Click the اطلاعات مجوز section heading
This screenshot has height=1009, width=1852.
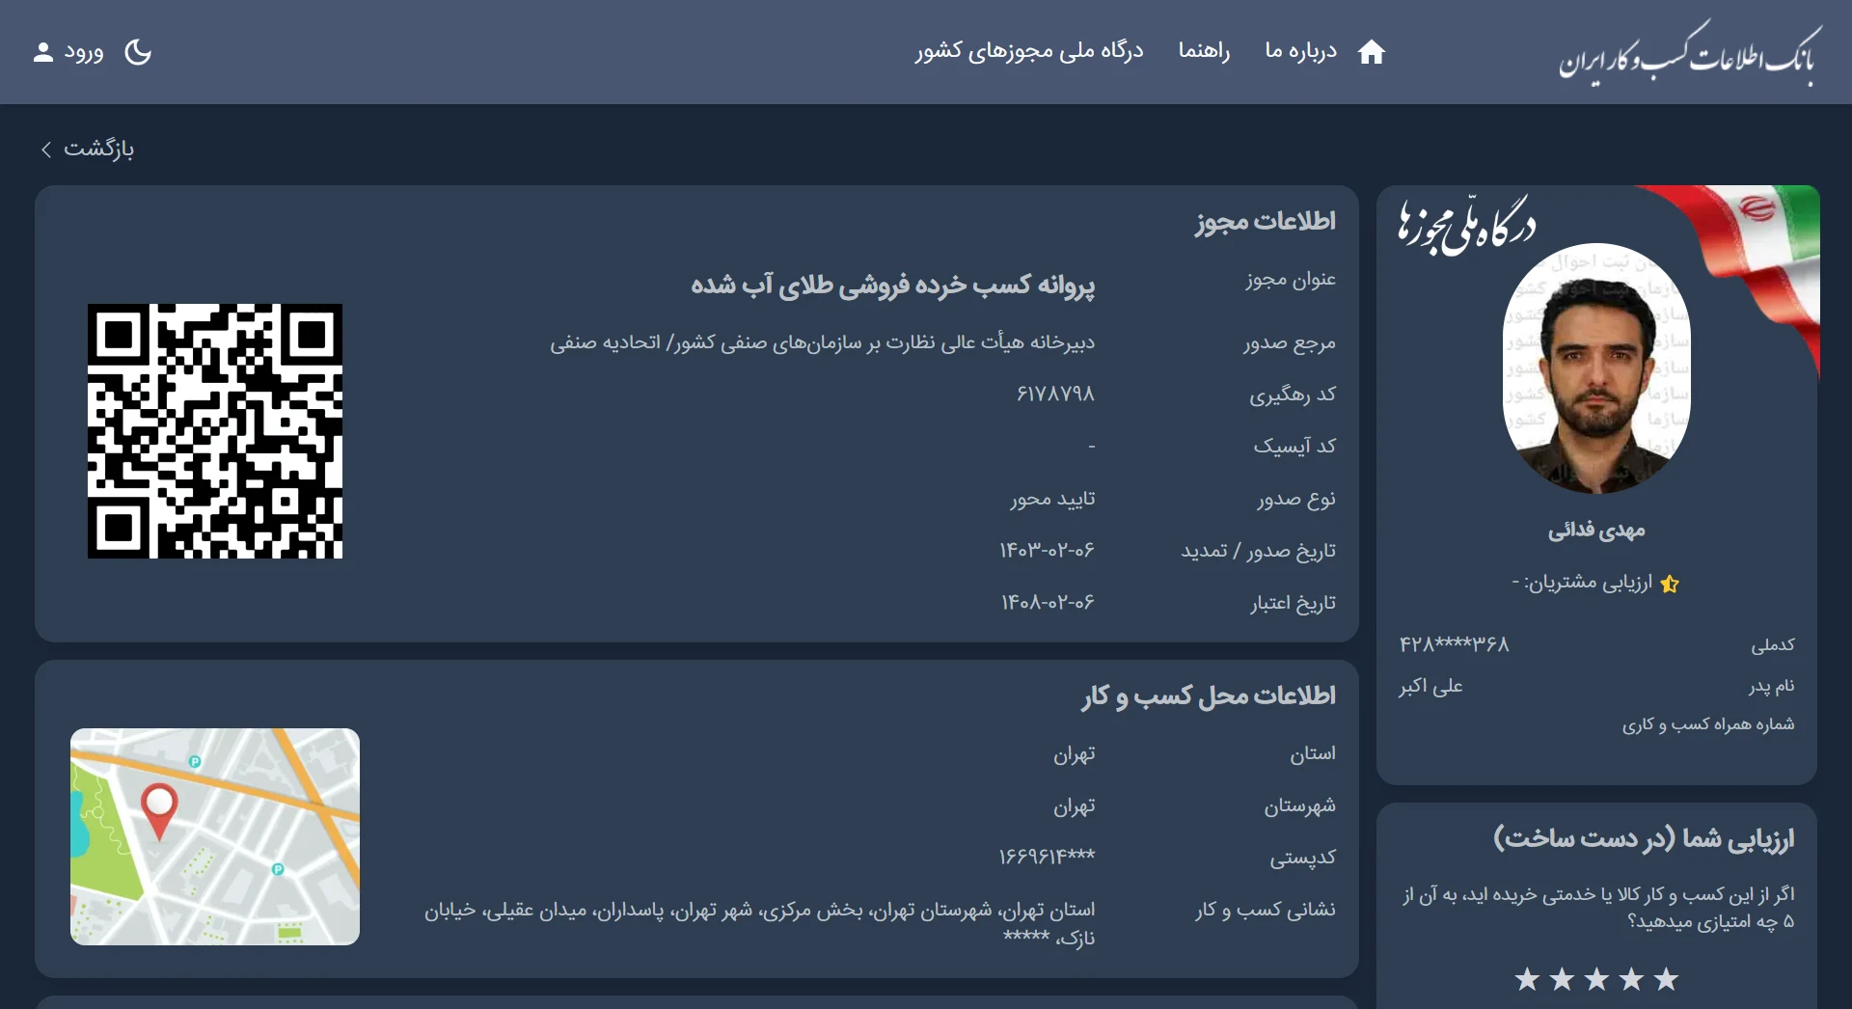coord(1266,221)
